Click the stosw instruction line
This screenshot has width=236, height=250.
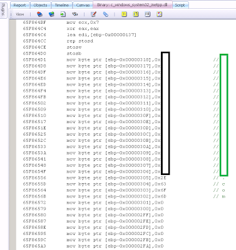click(x=74, y=47)
